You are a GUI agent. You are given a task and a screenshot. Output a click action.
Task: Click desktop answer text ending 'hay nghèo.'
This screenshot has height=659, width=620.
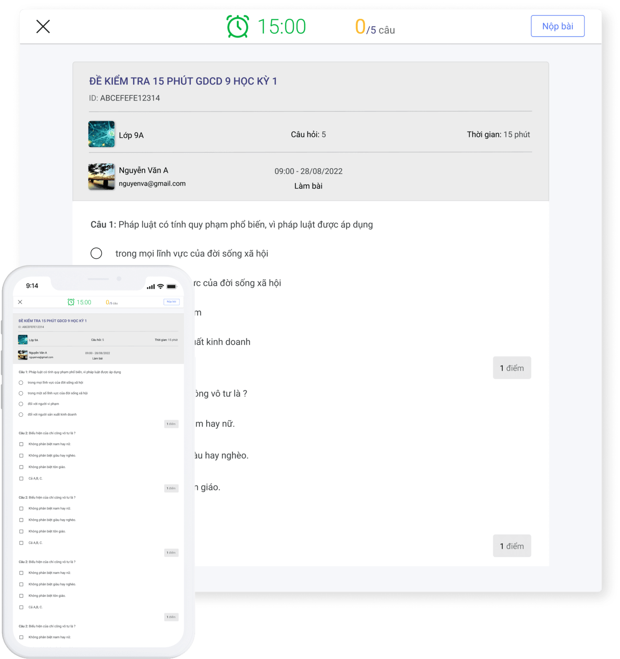tap(222, 455)
